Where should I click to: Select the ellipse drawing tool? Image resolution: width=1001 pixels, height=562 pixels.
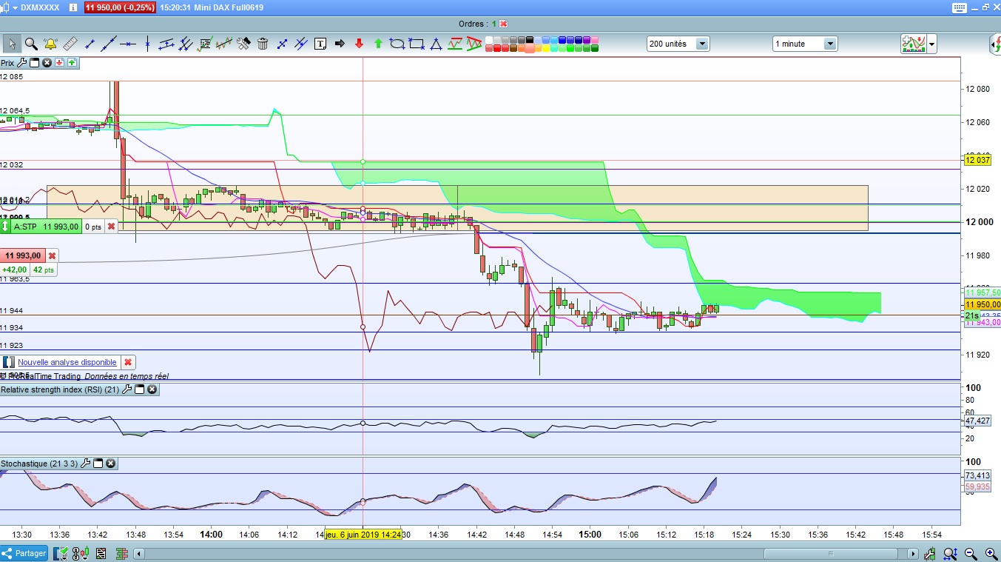(397, 44)
